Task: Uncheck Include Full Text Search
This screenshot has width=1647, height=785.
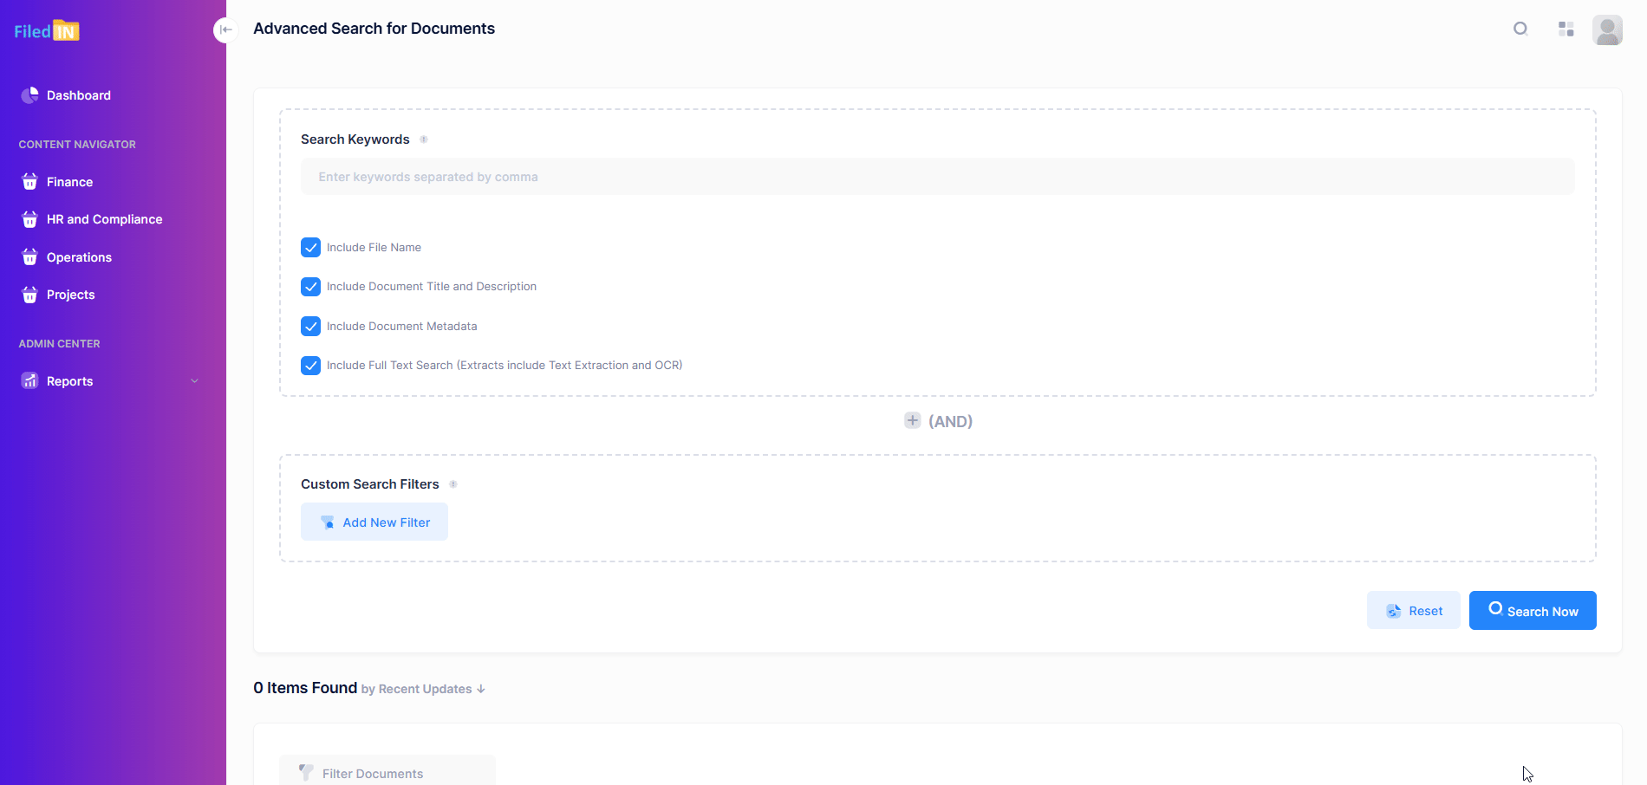Action: coord(310,366)
